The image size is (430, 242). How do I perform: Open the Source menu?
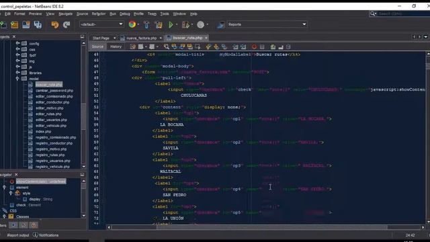pyautogui.click(x=82, y=13)
